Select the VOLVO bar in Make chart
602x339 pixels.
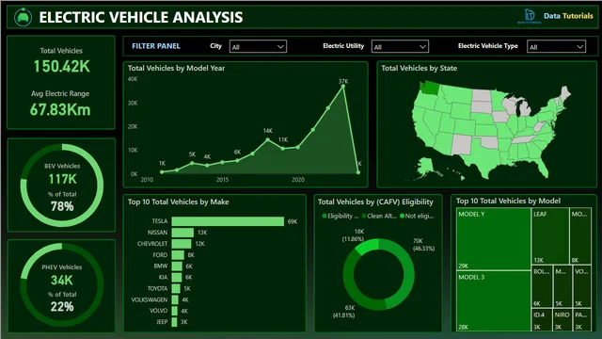point(175,311)
